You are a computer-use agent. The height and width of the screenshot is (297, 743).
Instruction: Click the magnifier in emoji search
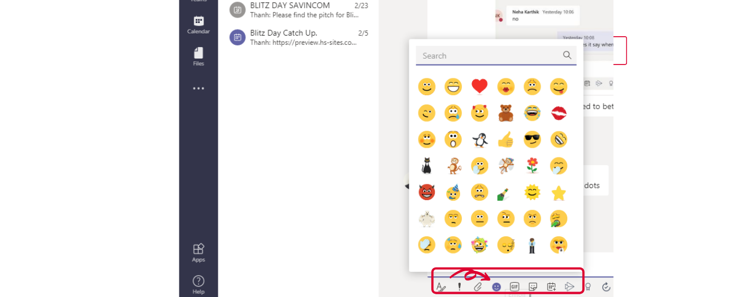[567, 55]
